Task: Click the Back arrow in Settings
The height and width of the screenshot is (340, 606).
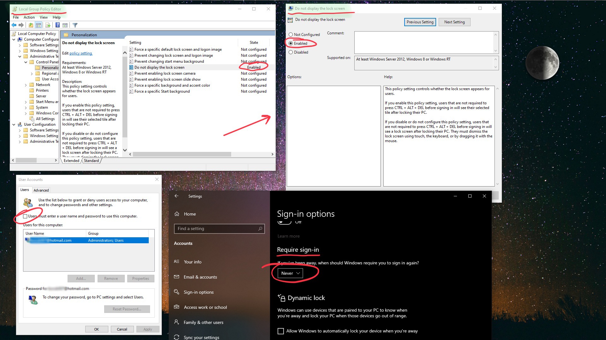Action: pyautogui.click(x=177, y=196)
